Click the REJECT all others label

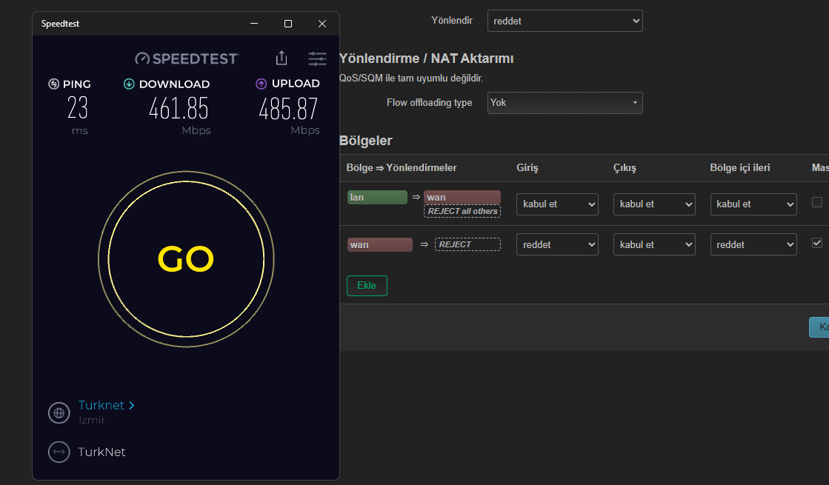(x=462, y=211)
